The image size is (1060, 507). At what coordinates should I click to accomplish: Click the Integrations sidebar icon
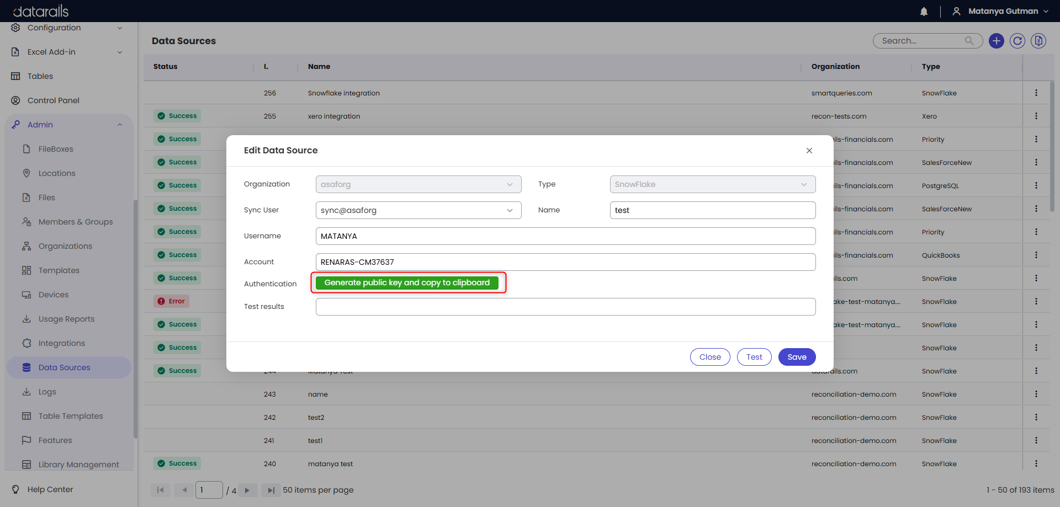coord(26,343)
